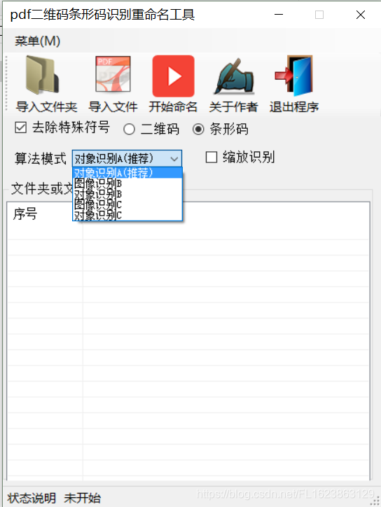This screenshot has width=381, height=507.
Task: Uncheck the 去除特殊符号 checkbox
Action: (x=21, y=127)
